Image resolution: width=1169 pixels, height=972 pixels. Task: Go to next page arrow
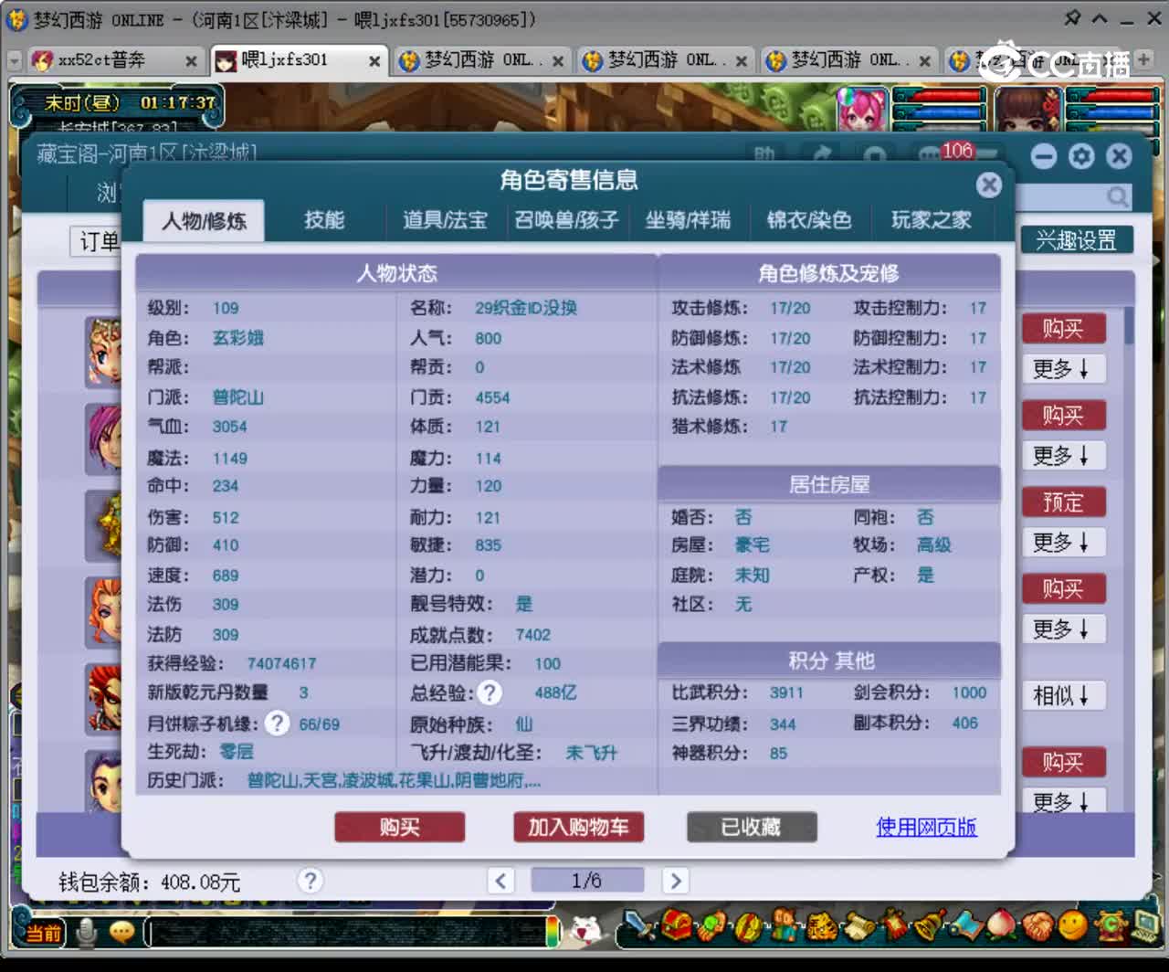pos(675,881)
